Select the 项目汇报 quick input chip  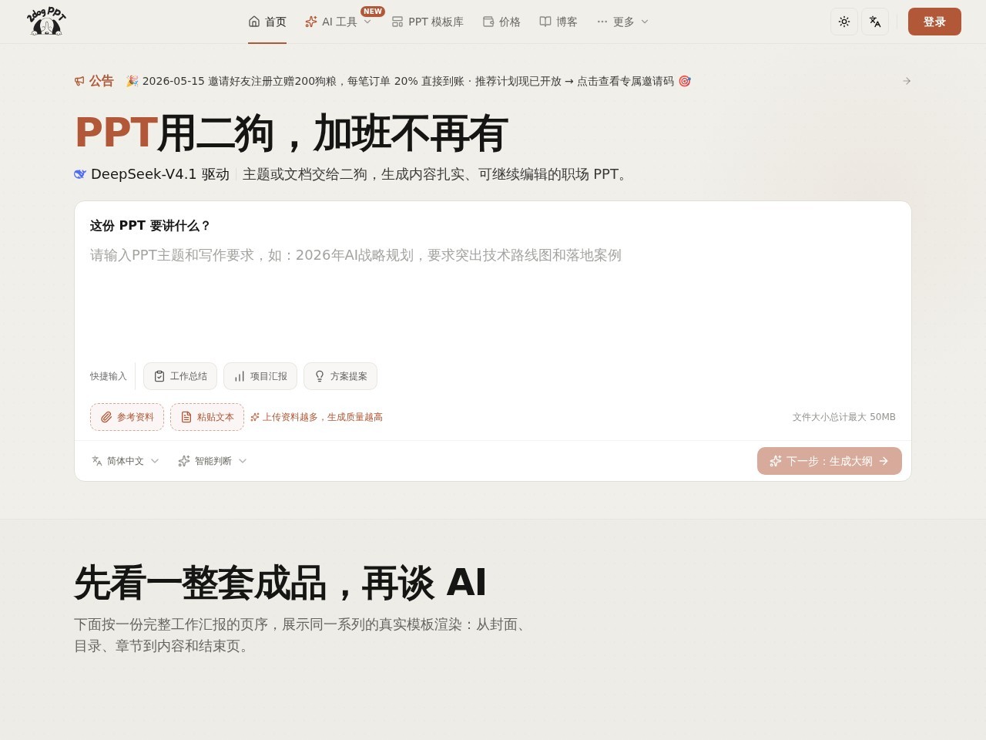260,376
